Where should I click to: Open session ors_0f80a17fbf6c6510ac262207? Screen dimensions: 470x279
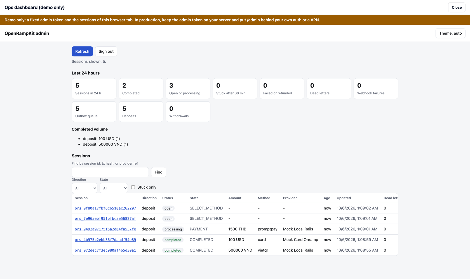point(105,208)
